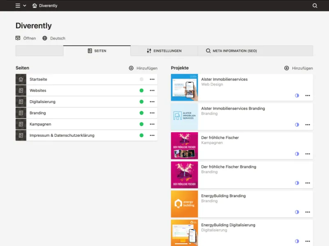Toggle the green status dot for Kampagnen
The image size is (329, 246).
[141, 124]
